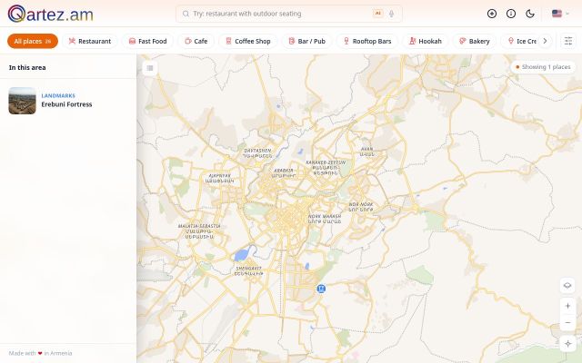Click the Nor Nork district map label
Viewport: 582px width, 363px height.
click(x=361, y=207)
